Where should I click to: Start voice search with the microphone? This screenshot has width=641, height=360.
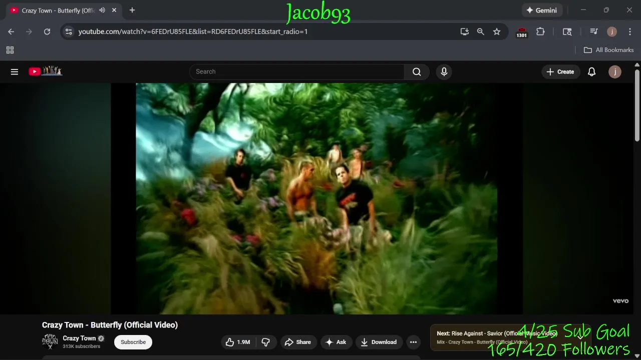444,71
